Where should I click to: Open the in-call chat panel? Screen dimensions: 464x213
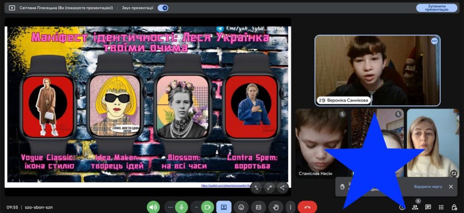(428, 207)
